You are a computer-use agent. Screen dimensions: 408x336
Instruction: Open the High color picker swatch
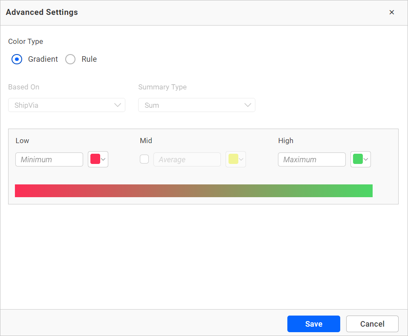[x=359, y=159]
